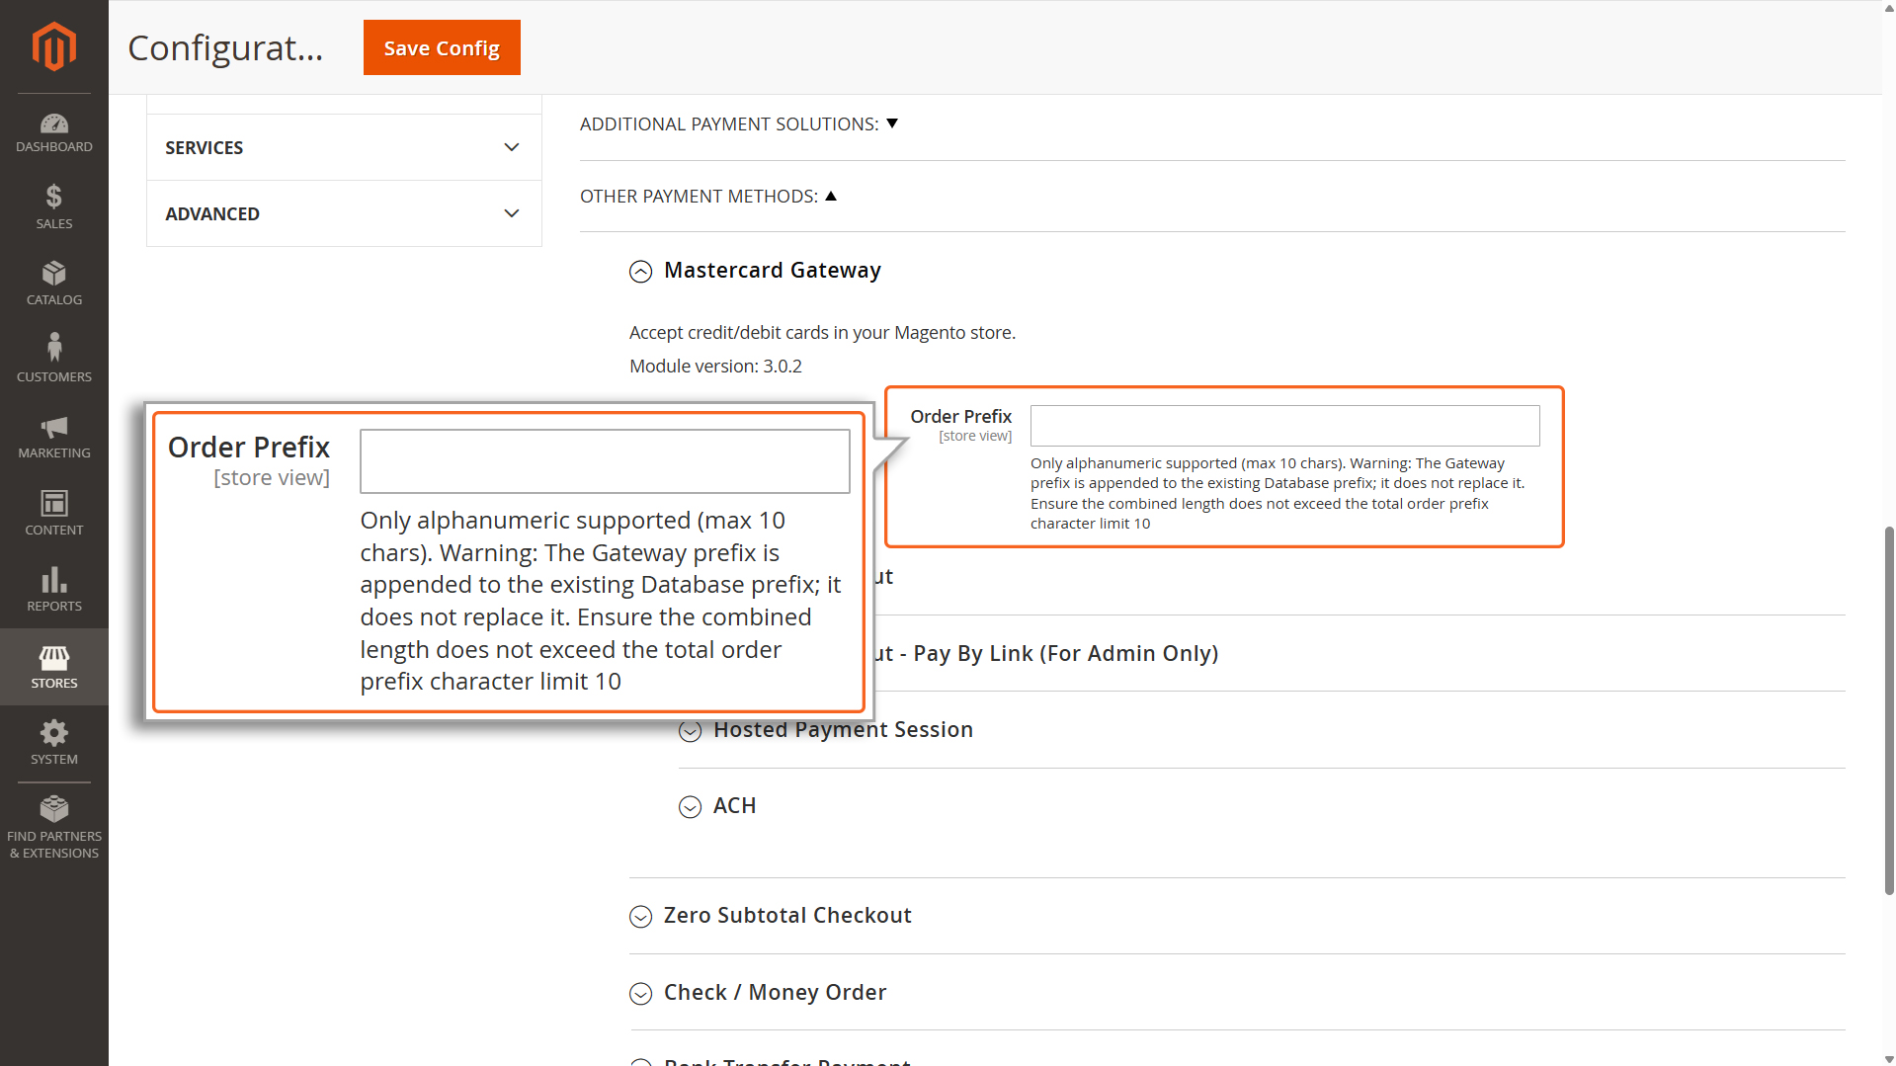Open the System settings menu
The height and width of the screenshot is (1066, 1896).
point(53,743)
